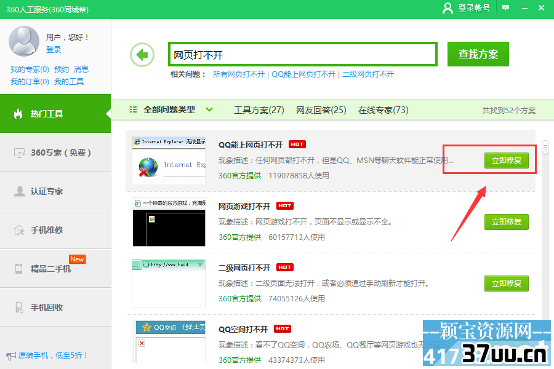Switch to 在线专家(73) tab

[383, 110]
